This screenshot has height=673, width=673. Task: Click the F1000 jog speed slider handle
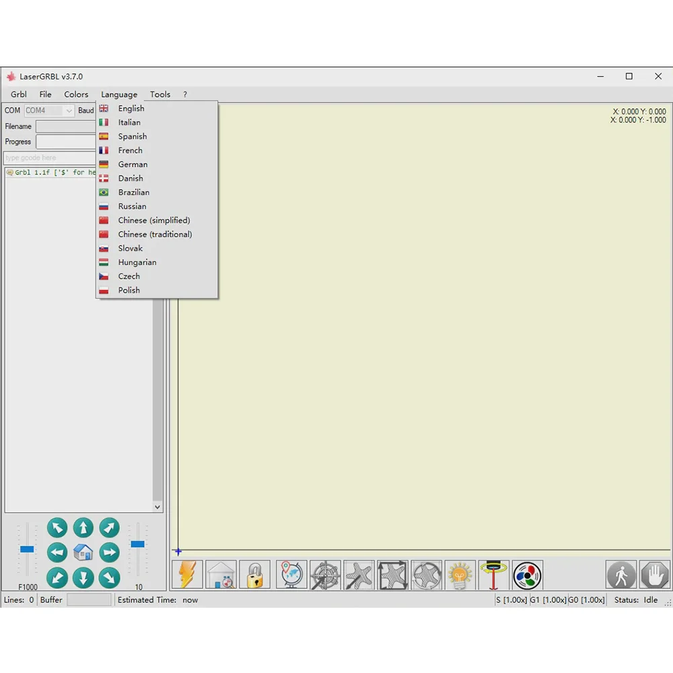(x=27, y=549)
